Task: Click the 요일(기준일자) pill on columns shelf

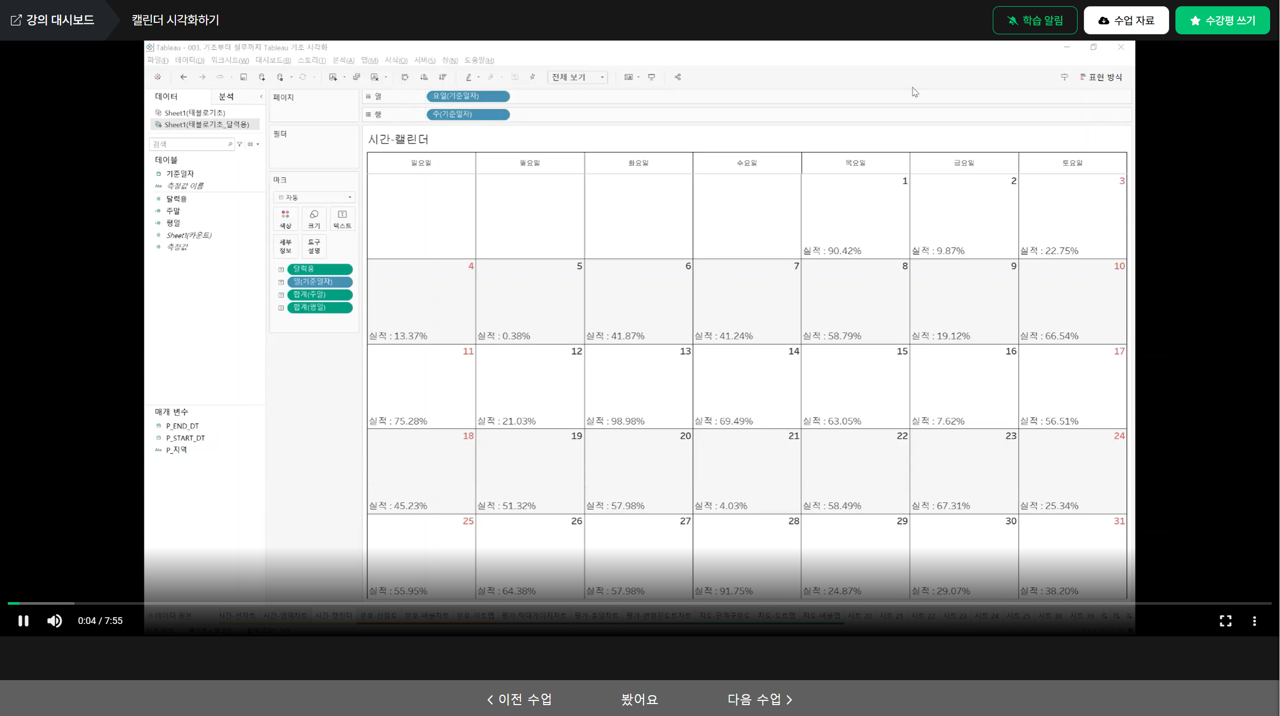Action: point(468,96)
